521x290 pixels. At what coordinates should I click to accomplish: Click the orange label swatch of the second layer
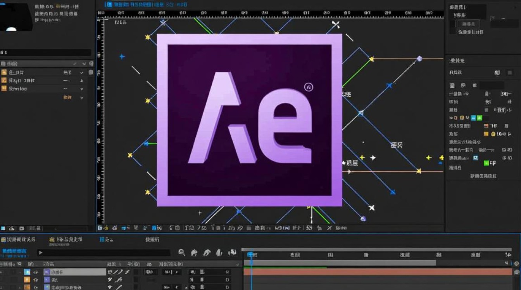[x=27, y=280]
